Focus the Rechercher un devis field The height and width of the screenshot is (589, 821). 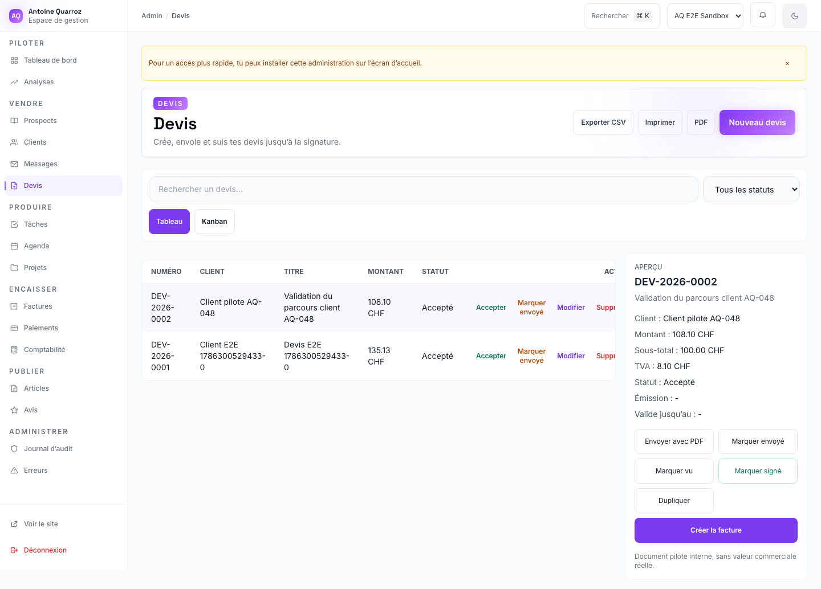pos(423,189)
